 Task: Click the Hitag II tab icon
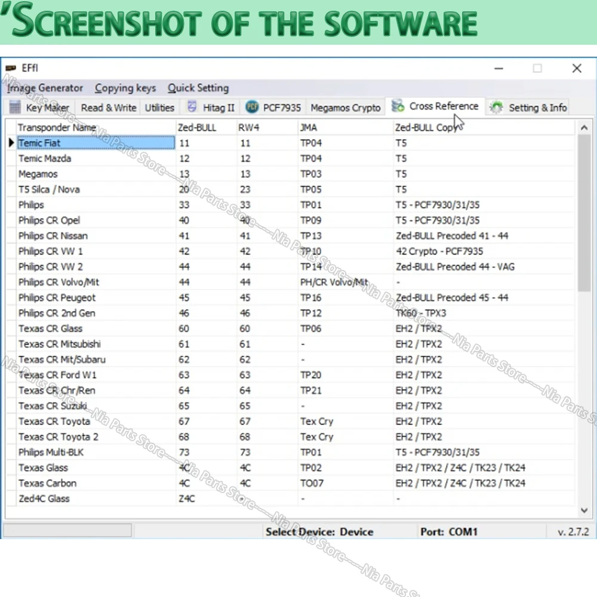point(192,107)
